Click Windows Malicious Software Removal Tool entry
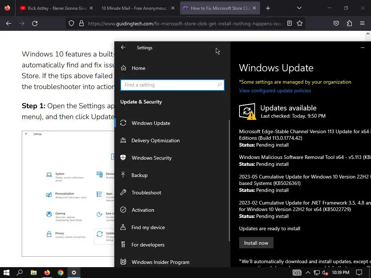This screenshot has width=371, height=278. click(x=305, y=160)
